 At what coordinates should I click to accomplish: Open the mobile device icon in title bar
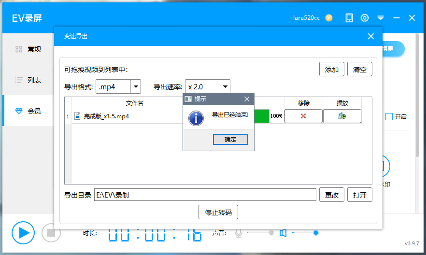(x=349, y=18)
